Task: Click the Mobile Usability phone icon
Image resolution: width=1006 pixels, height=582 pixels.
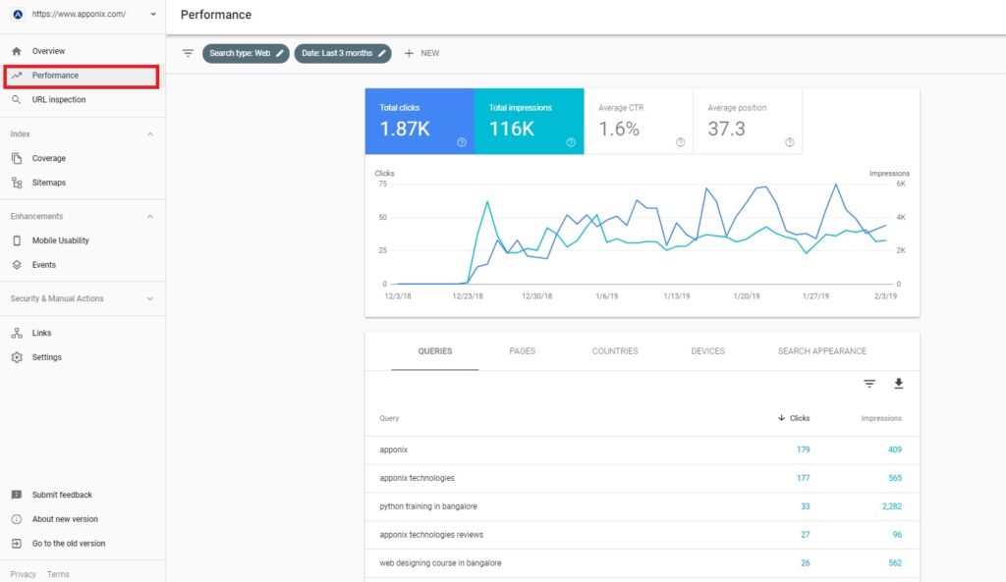Action: pyautogui.click(x=17, y=241)
